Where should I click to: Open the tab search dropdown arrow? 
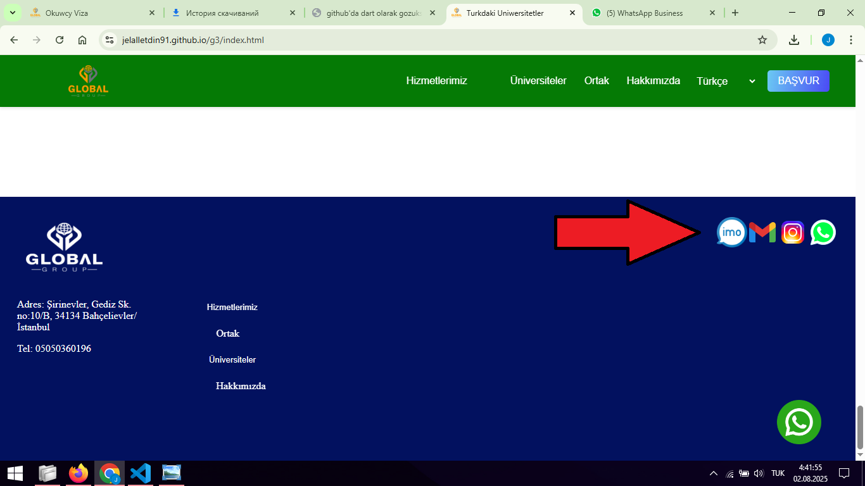[12, 13]
